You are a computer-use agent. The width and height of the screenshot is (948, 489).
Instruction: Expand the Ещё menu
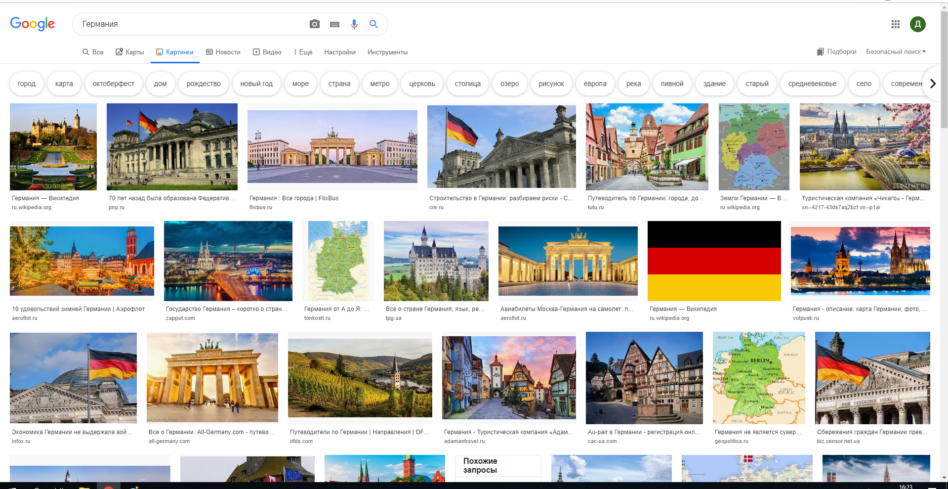(x=303, y=52)
